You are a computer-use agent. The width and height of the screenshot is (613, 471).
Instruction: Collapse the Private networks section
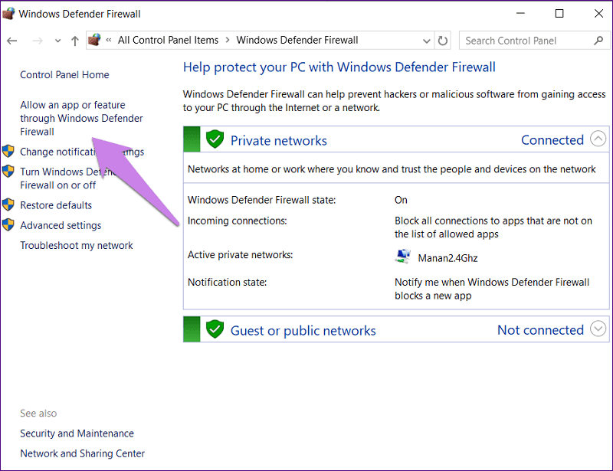click(x=598, y=139)
